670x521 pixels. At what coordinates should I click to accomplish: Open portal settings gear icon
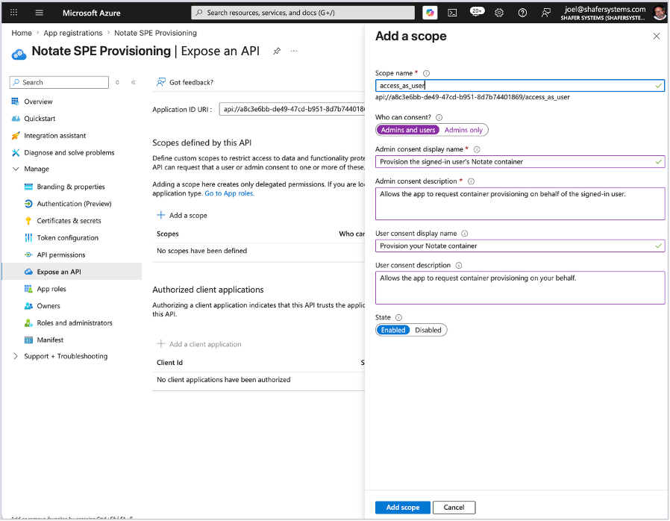499,13
